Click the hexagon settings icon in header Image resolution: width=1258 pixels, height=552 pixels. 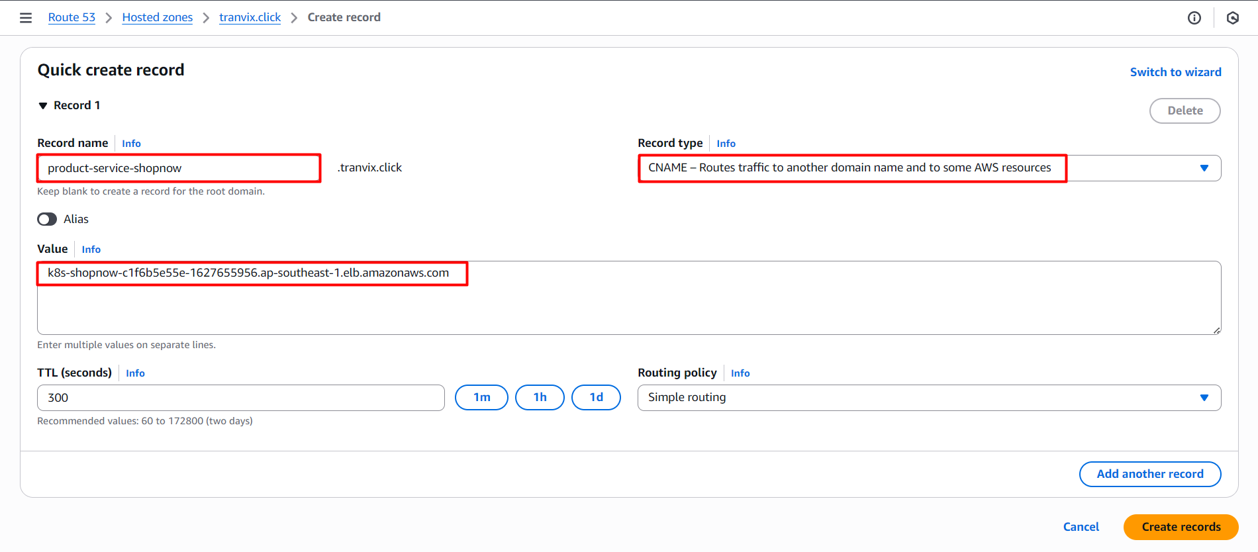coord(1232,18)
